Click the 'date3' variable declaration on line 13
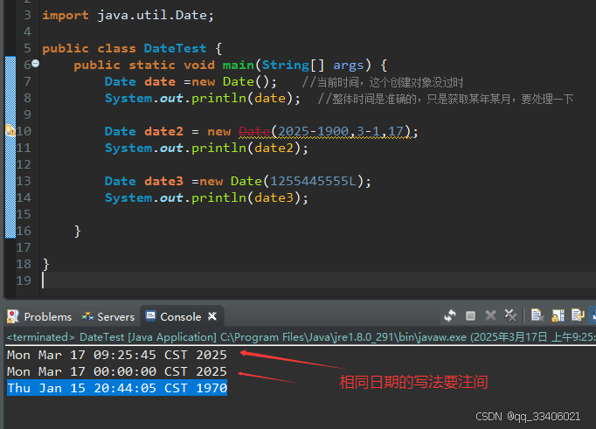 click(163, 181)
